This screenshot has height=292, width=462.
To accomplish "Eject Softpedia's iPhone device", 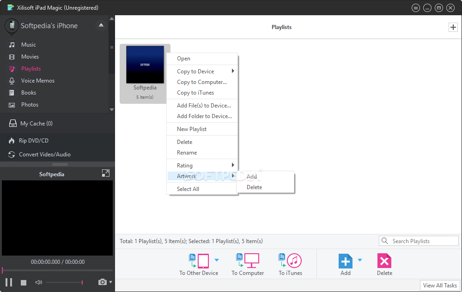I will [x=101, y=25].
